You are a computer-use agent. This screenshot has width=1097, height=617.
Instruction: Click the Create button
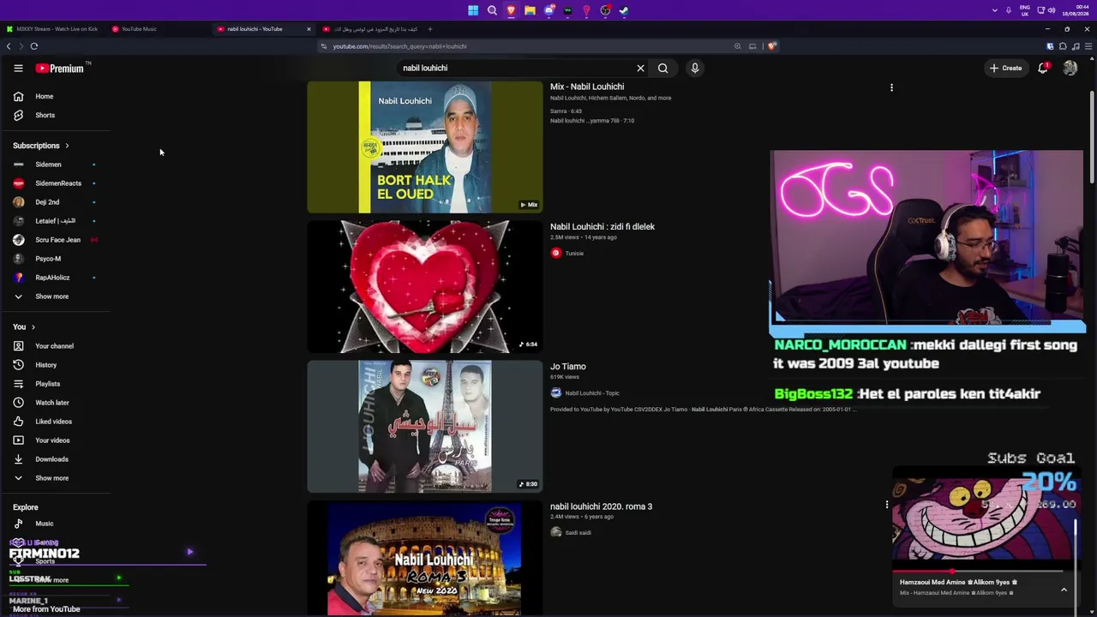[1006, 69]
